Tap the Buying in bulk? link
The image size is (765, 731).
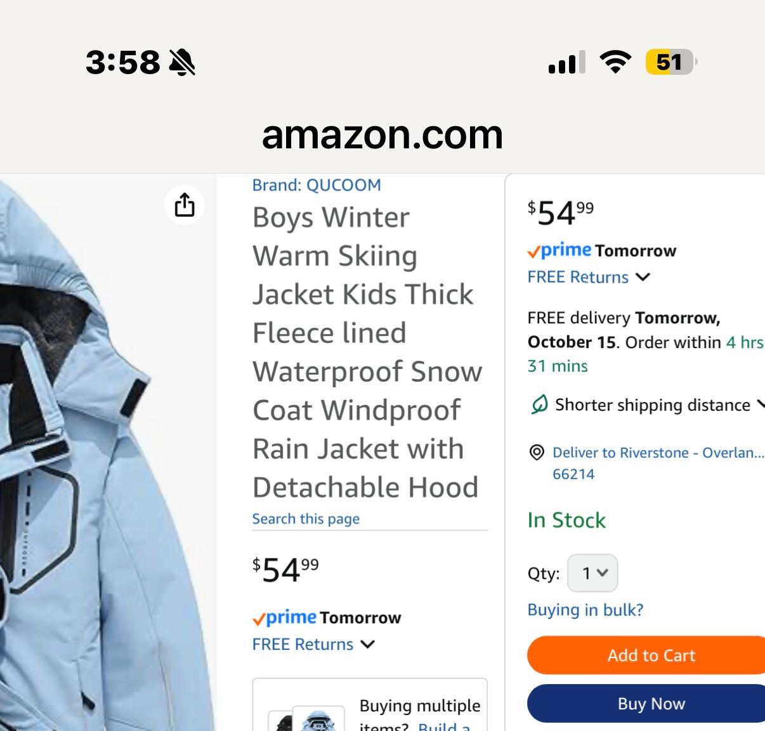pos(585,610)
